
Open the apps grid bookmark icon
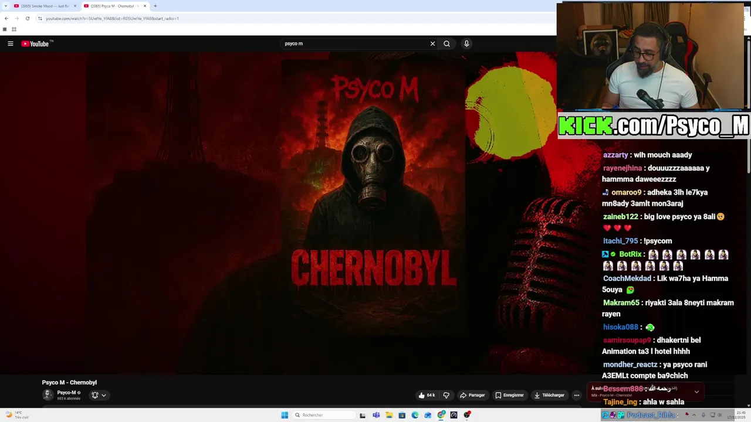pos(14,29)
